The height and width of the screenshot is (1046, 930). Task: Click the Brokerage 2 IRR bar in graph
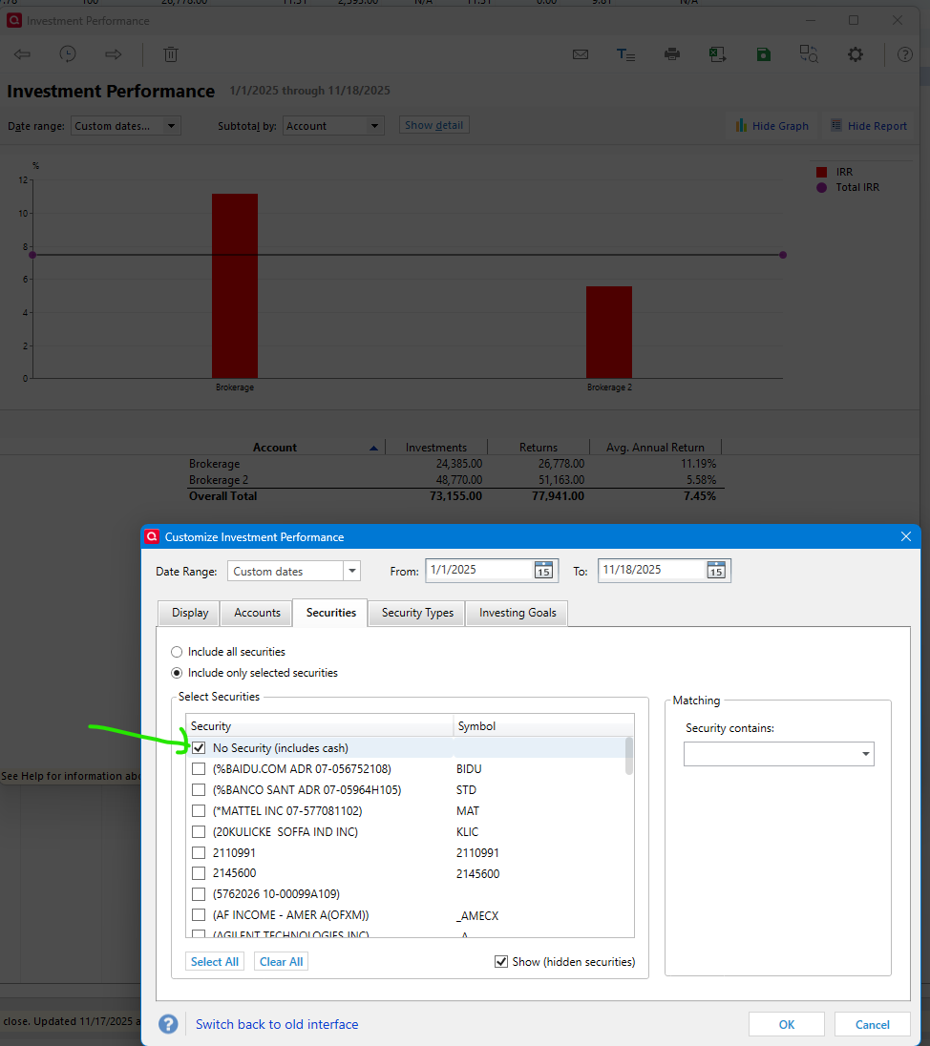coord(609,332)
